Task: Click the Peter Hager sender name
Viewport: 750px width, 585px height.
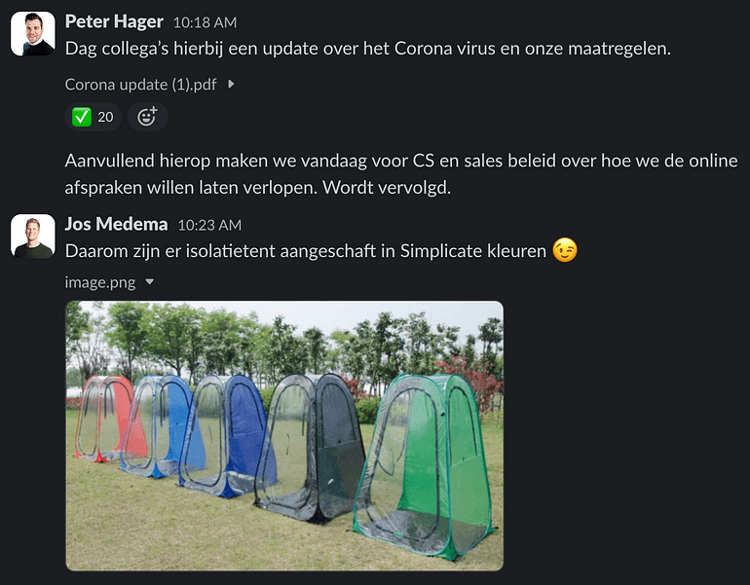Action: click(x=114, y=21)
